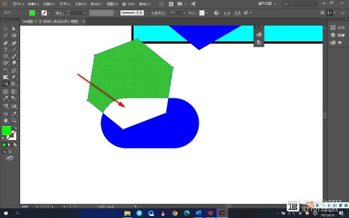Click the Transform button in control bar
The width and height of the screenshot is (349, 218).
click(x=237, y=13)
